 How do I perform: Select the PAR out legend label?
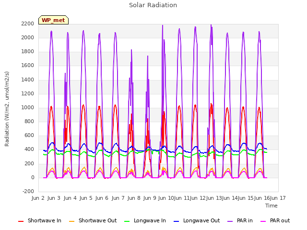tap(280, 220)
